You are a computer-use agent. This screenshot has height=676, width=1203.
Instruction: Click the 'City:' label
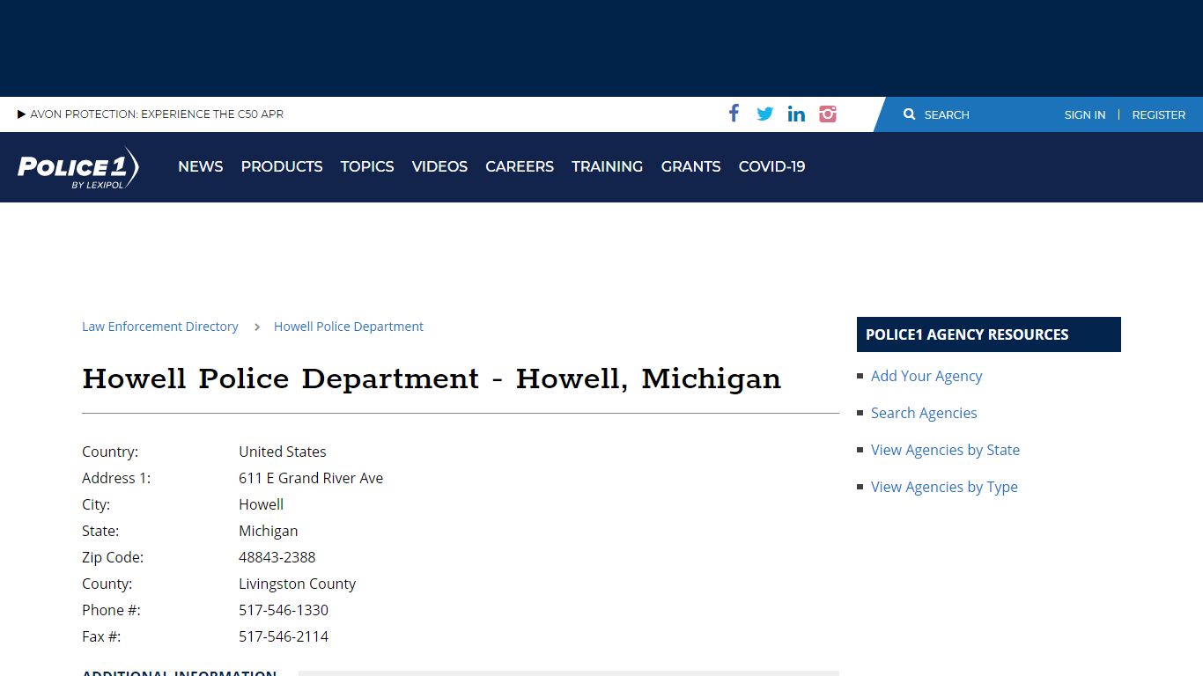coord(96,504)
